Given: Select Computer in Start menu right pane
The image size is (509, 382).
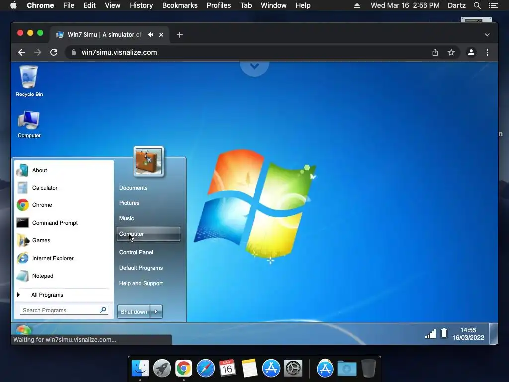Looking at the screenshot, I should 148,234.
